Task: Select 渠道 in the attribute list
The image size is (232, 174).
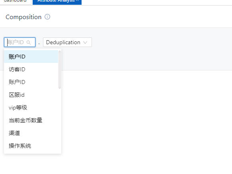Action: point(31,133)
